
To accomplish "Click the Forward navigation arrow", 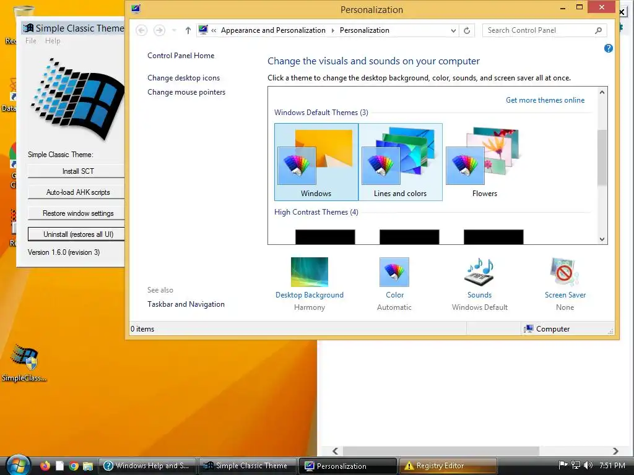I will click(x=159, y=30).
